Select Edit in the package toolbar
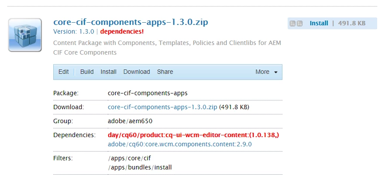This screenshot has height=183, width=392. (63, 72)
